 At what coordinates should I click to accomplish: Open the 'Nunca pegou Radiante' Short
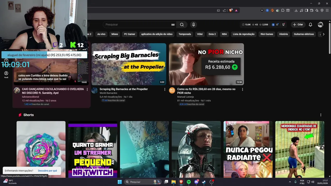(248, 149)
